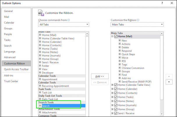Select Send / Receive in left list
This screenshot has width=177, height=117.
coord(50,62)
